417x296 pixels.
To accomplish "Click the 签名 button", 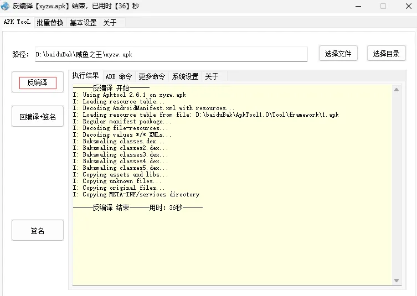I will [x=38, y=231].
